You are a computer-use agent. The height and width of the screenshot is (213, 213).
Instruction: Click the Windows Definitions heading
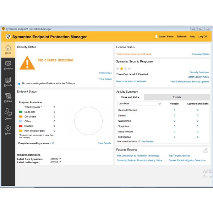29,155
